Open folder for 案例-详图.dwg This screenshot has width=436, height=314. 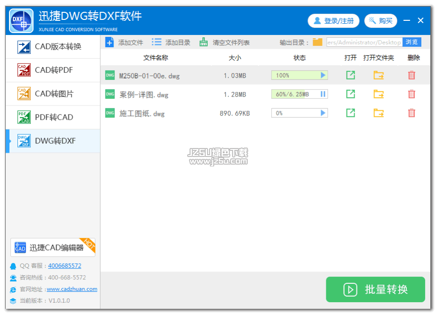point(379,94)
